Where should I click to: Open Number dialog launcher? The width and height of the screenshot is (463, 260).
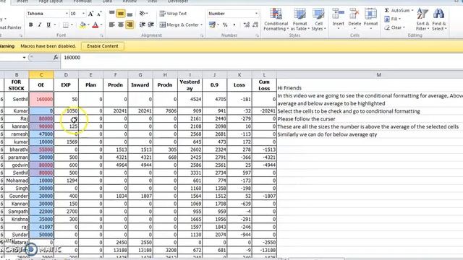(258, 35)
